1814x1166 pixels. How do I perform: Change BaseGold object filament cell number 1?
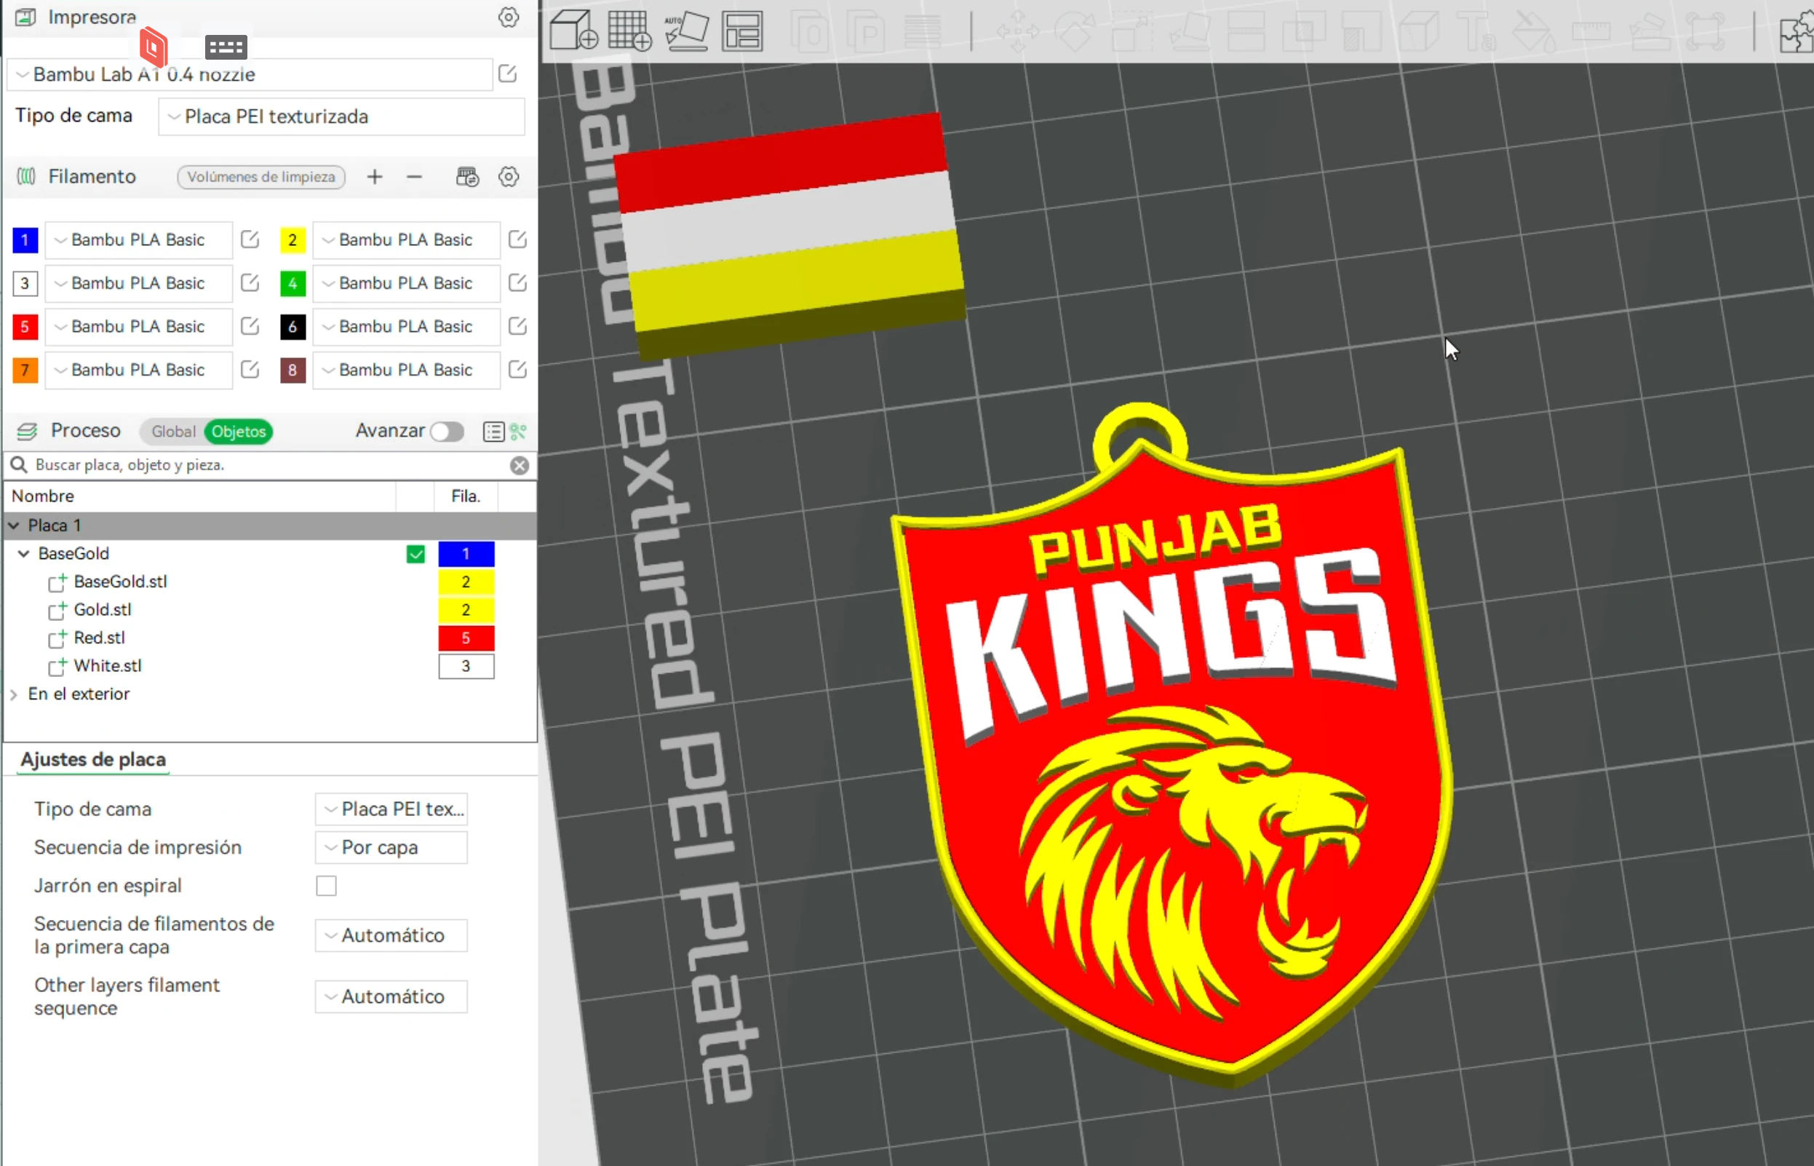click(x=466, y=554)
